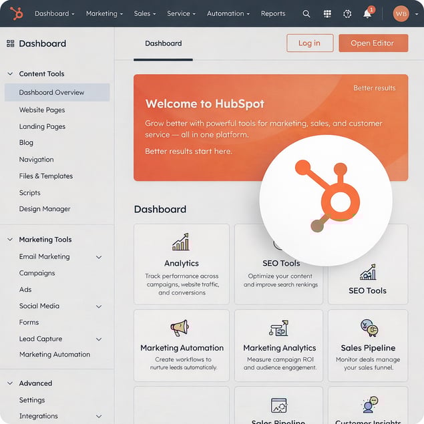This screenshot has width=424, height=424.
Task: Click the Log in button
Action: (x=309, y=43)
